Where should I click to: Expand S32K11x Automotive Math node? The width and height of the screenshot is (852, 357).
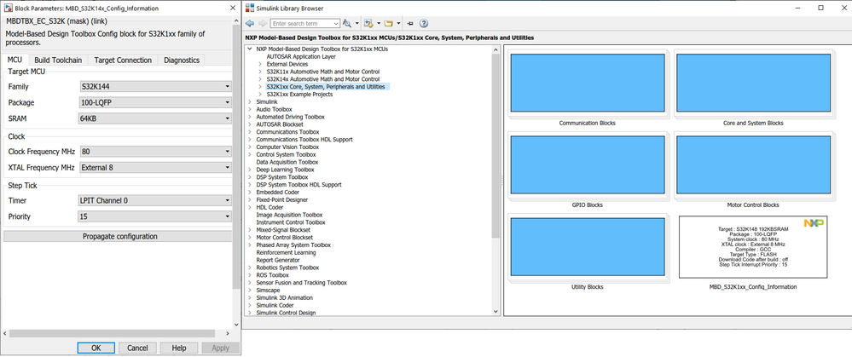tap(260, 72)
